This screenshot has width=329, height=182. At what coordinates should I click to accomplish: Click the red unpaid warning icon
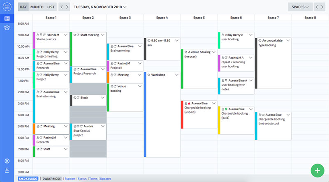pos(189,104)
